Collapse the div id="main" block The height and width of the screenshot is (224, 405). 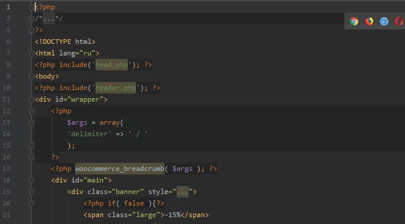pyautogui.click(x=31, y=180)
